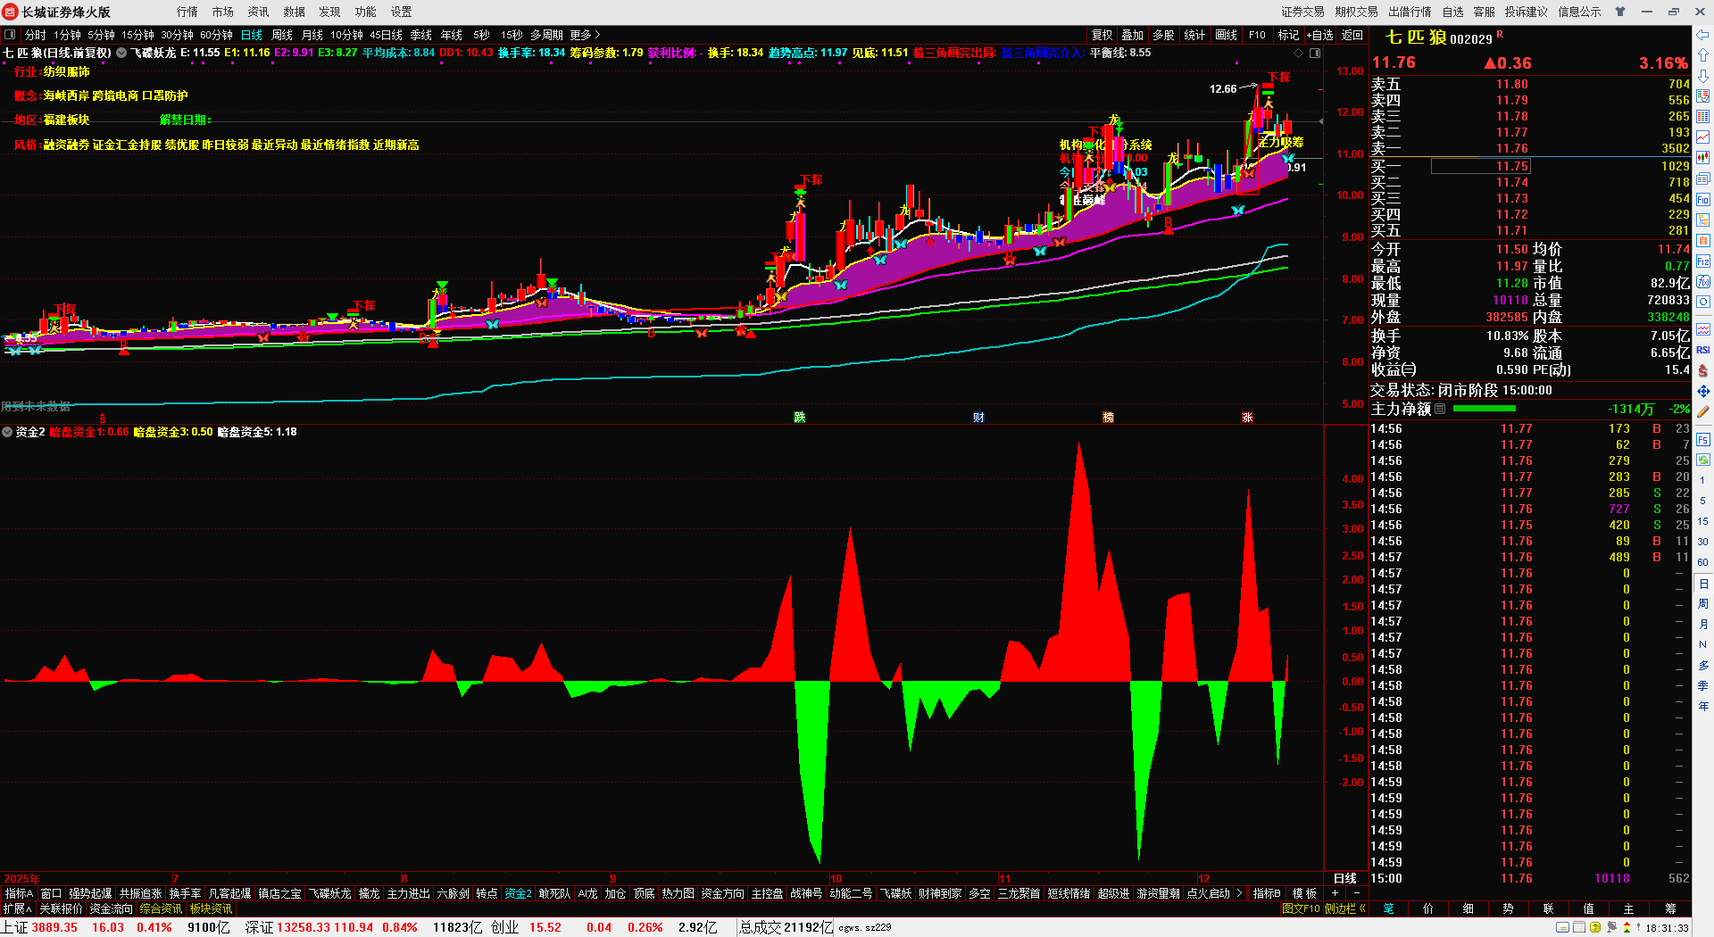The image size is (1714, 937).
Task: Open the 模板 template menu
Action: coord(1304,893)
